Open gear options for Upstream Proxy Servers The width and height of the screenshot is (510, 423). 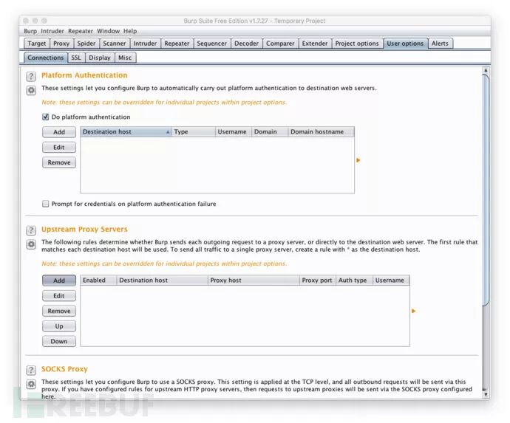31,244
